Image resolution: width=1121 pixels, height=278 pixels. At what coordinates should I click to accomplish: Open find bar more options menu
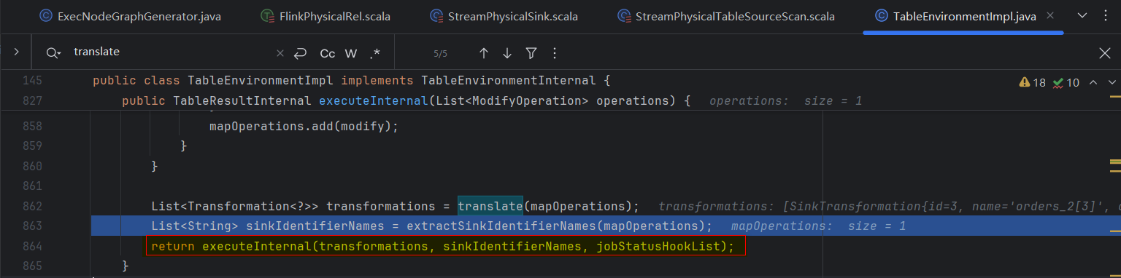pos(555,53)
